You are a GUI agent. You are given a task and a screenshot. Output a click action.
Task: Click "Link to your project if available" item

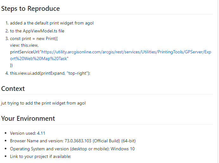[41, 156]
